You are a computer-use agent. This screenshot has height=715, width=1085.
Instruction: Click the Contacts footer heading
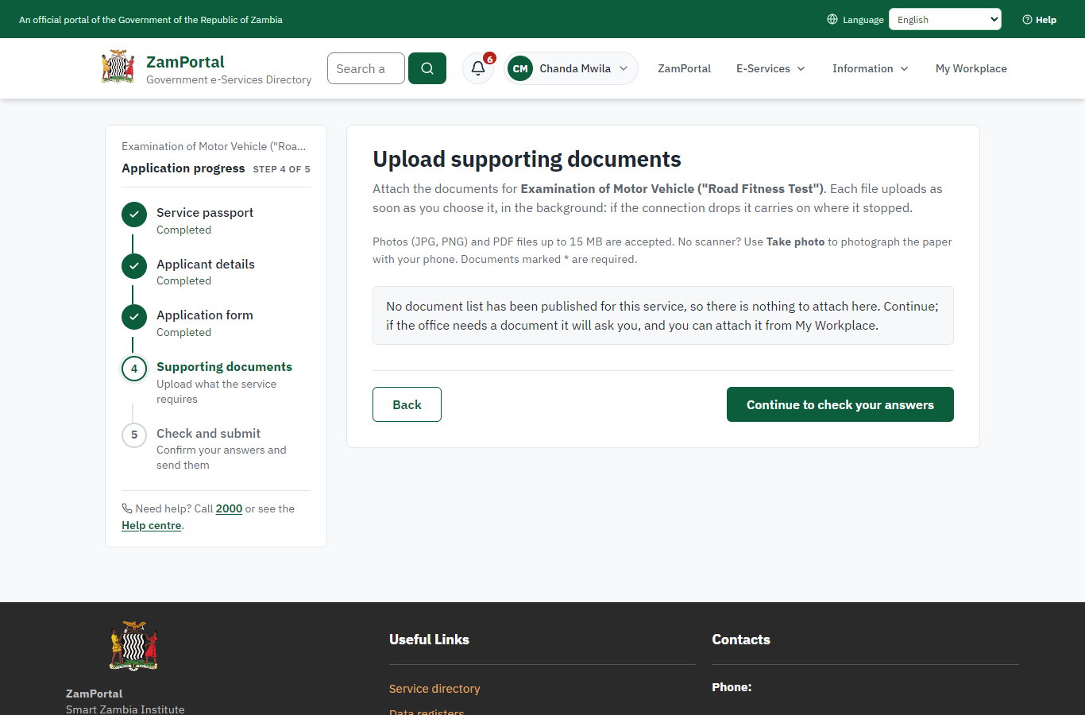[741, 640]
